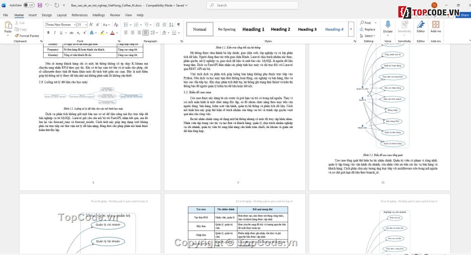Apply the No Spacing style
471x255 pixels.
pos(227,29)
